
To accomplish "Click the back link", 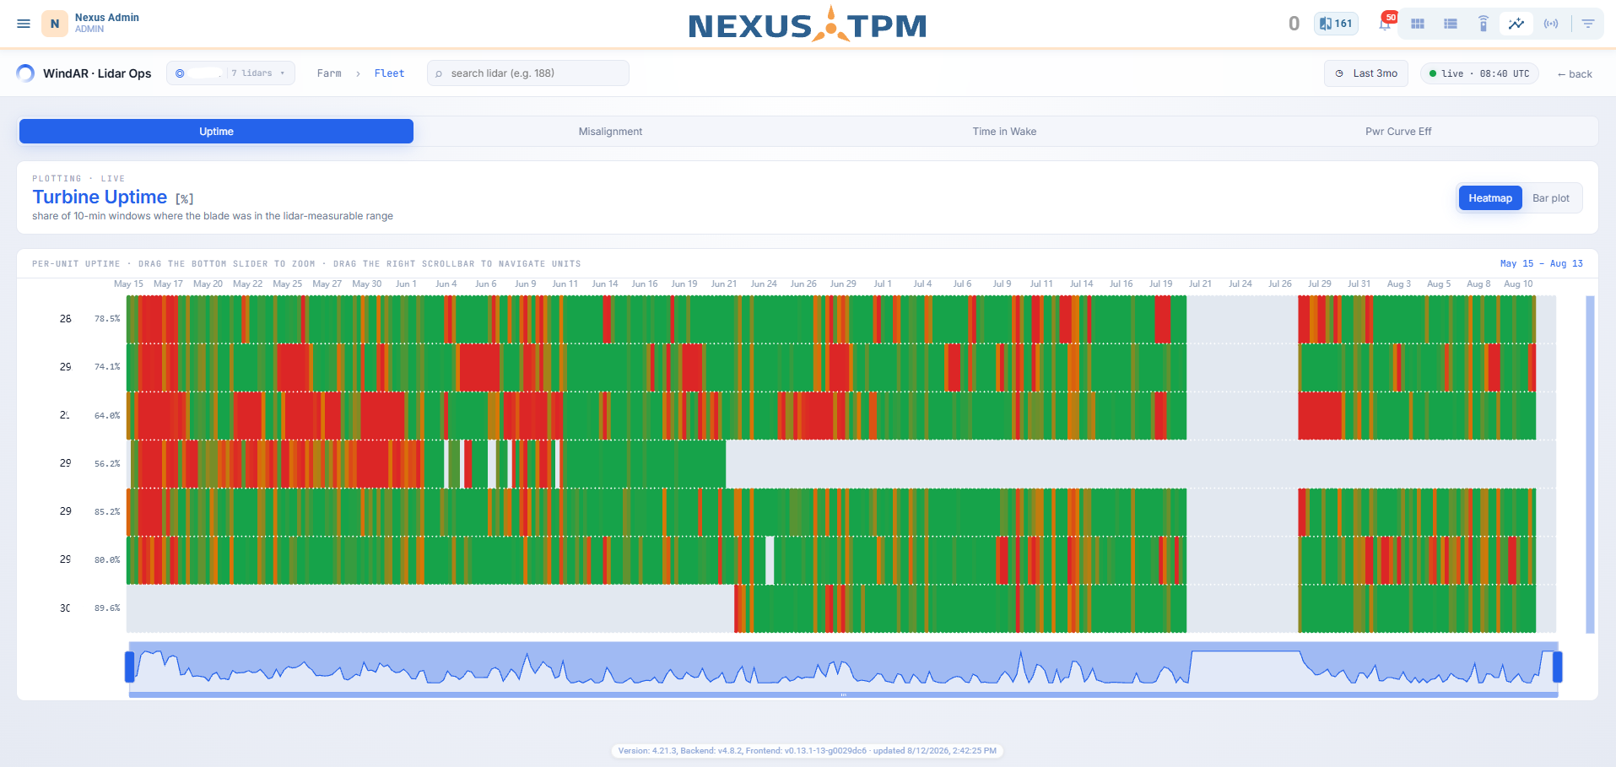I will click(1575, 74).
